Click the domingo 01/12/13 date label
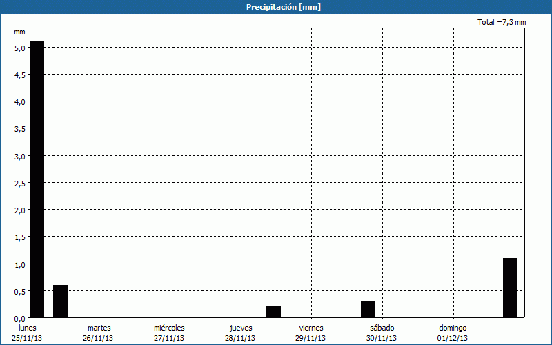This screenshot has width=552, height=345. (453, 333)
